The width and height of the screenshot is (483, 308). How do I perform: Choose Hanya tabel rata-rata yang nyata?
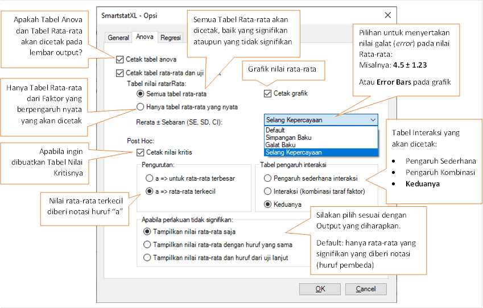[x=140, y=107]
